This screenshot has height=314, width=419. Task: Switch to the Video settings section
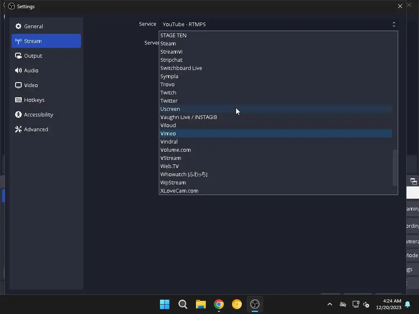pyautogui.click(x=46, y=85)
